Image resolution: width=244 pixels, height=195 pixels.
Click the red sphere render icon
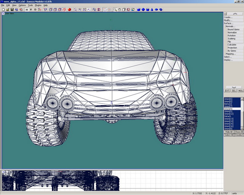70,10
